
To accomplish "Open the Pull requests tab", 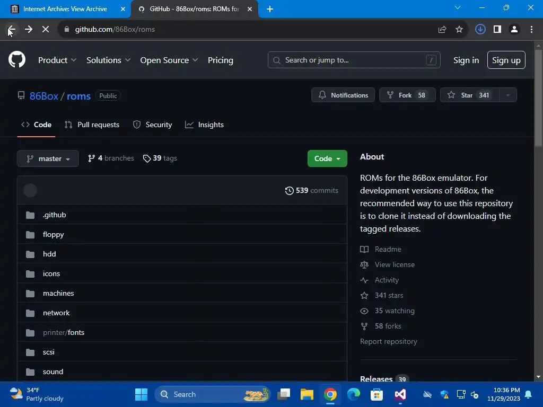I will coord(92,125).
